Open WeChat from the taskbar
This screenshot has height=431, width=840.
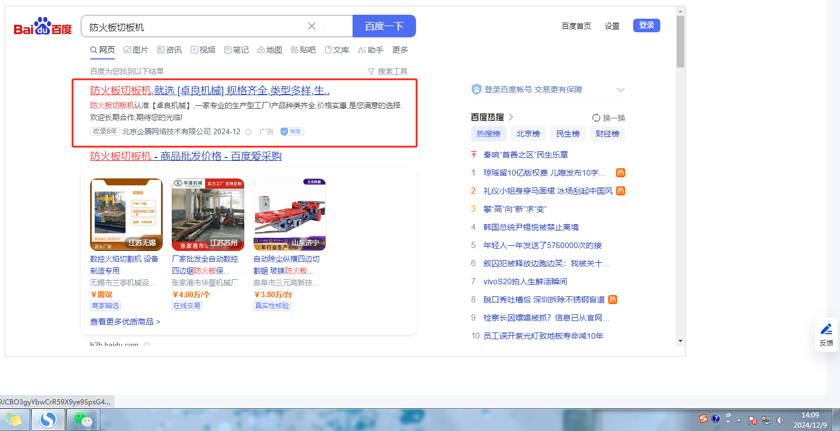pos(83,420)
